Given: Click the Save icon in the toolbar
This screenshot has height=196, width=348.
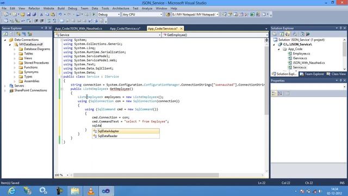Looking at the screenshot, I should (29, 15).
